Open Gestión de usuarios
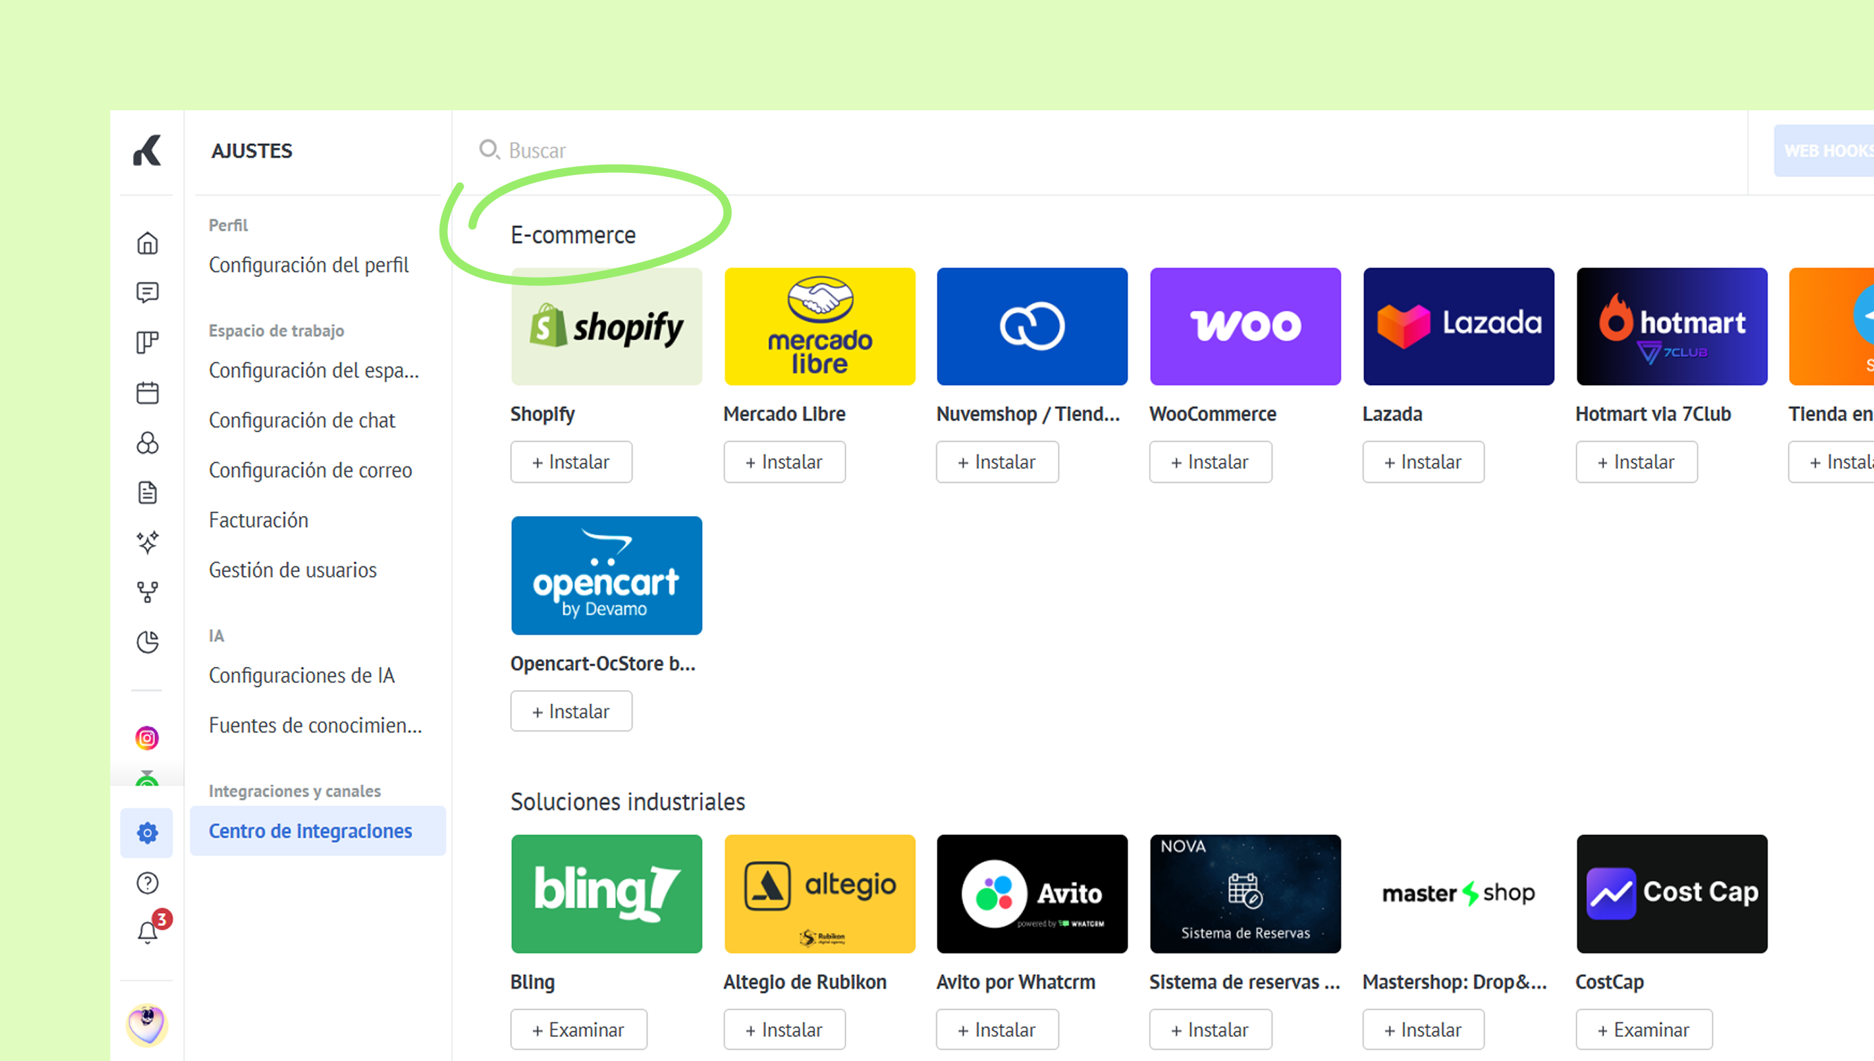This screenshot has height=1061, width=1874. tap(293, 570)
